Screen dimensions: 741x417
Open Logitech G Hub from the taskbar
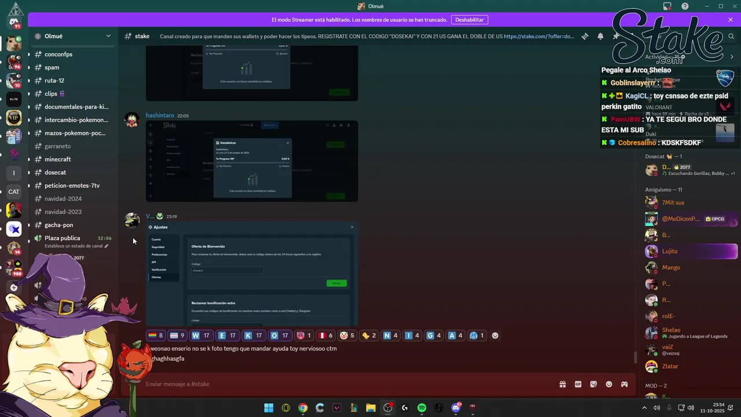coord(405,408)
